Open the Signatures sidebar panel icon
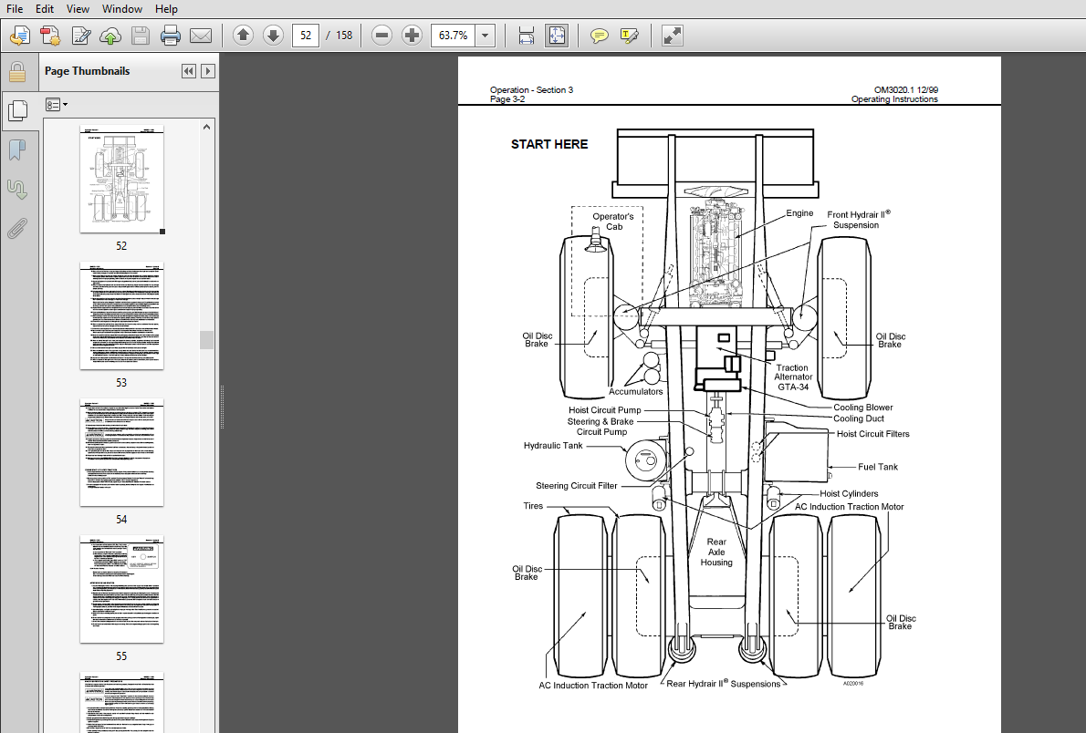 tap(17, 189)
